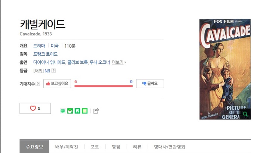Click the 드라마 genre link
The height and width of the screenshot is (153, 269).
pyautogui.click(x=39, y=46)
